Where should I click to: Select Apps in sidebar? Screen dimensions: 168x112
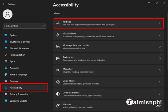[25, 61]
